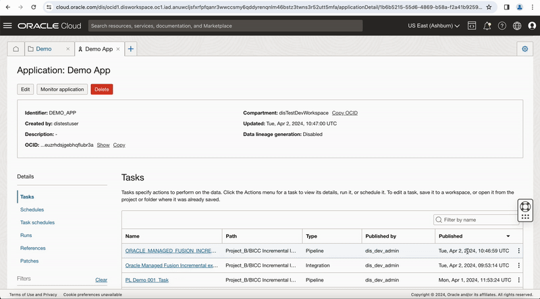Click the disTestDevWorkspace compartment value
Image resolution: width=540 pixels, height=299 pixels.
coord(304,113)
